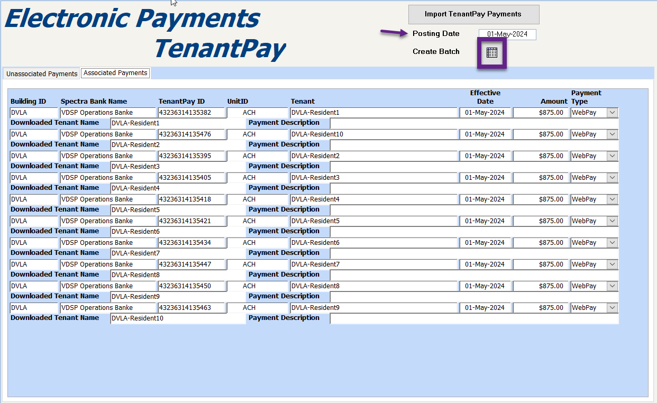
Task: Switch to Unassociated Payments tab
Action: (42, 74)
